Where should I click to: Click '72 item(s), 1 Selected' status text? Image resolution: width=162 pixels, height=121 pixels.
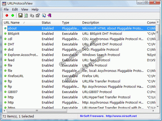click(18, 116)
